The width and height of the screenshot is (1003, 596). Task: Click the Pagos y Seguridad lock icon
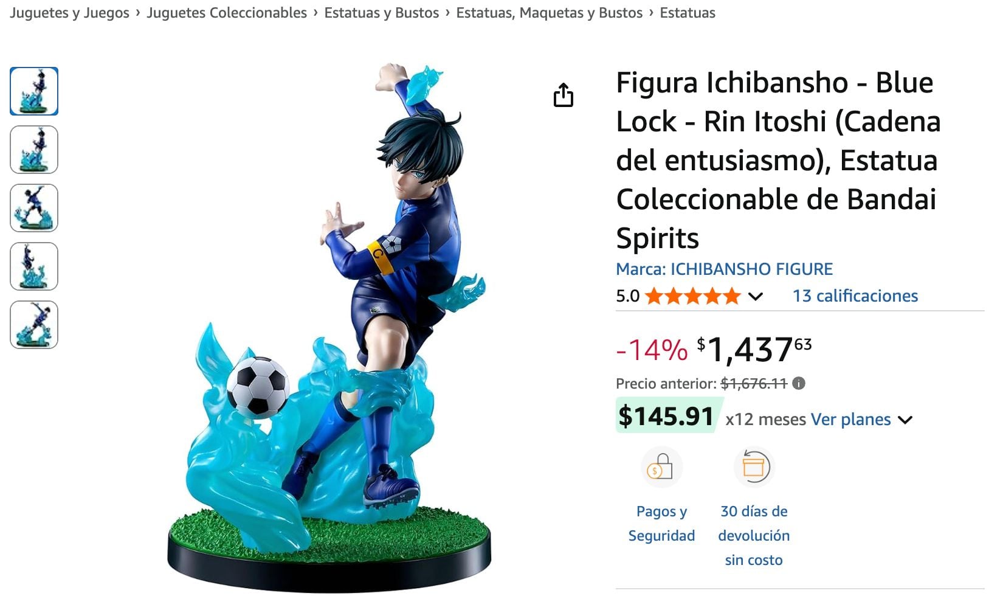pos(661,467)
